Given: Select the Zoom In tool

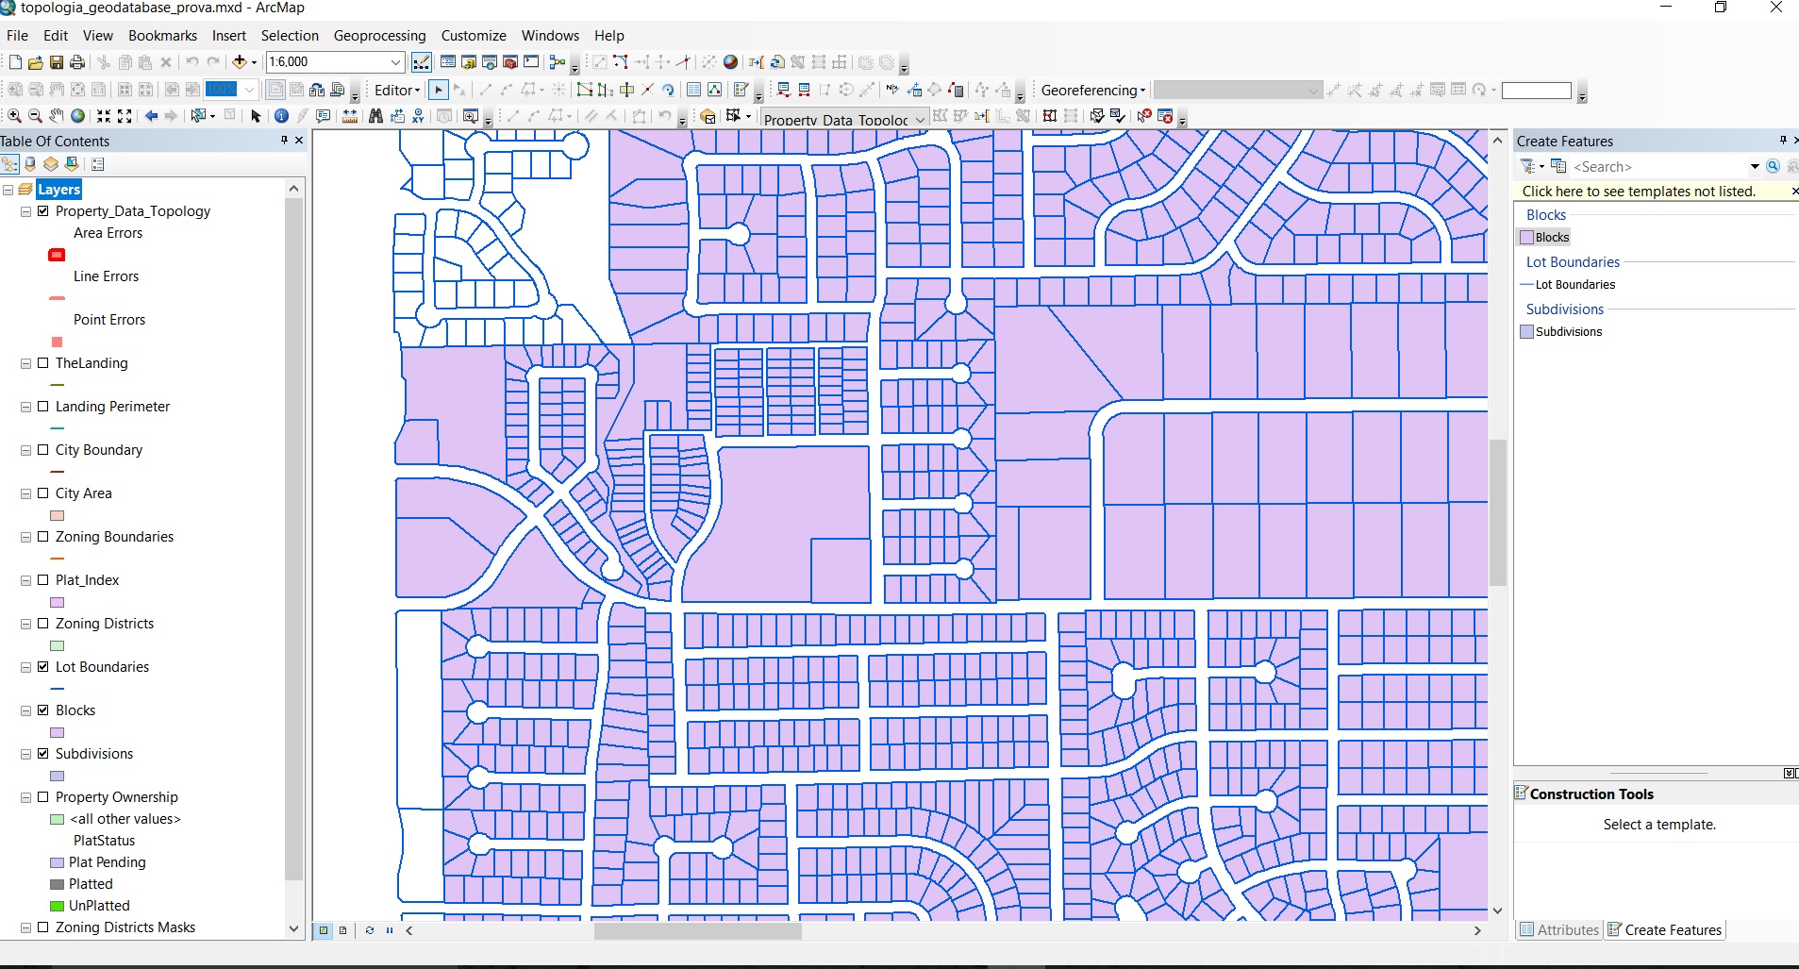Looking at the screenshot, I should [14, 116].
